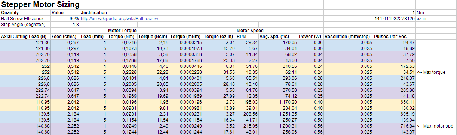This screenshot has height=135, width=457.
Task: Select the 'Torque (Nm)' column header
Action: tap(122, 36)
